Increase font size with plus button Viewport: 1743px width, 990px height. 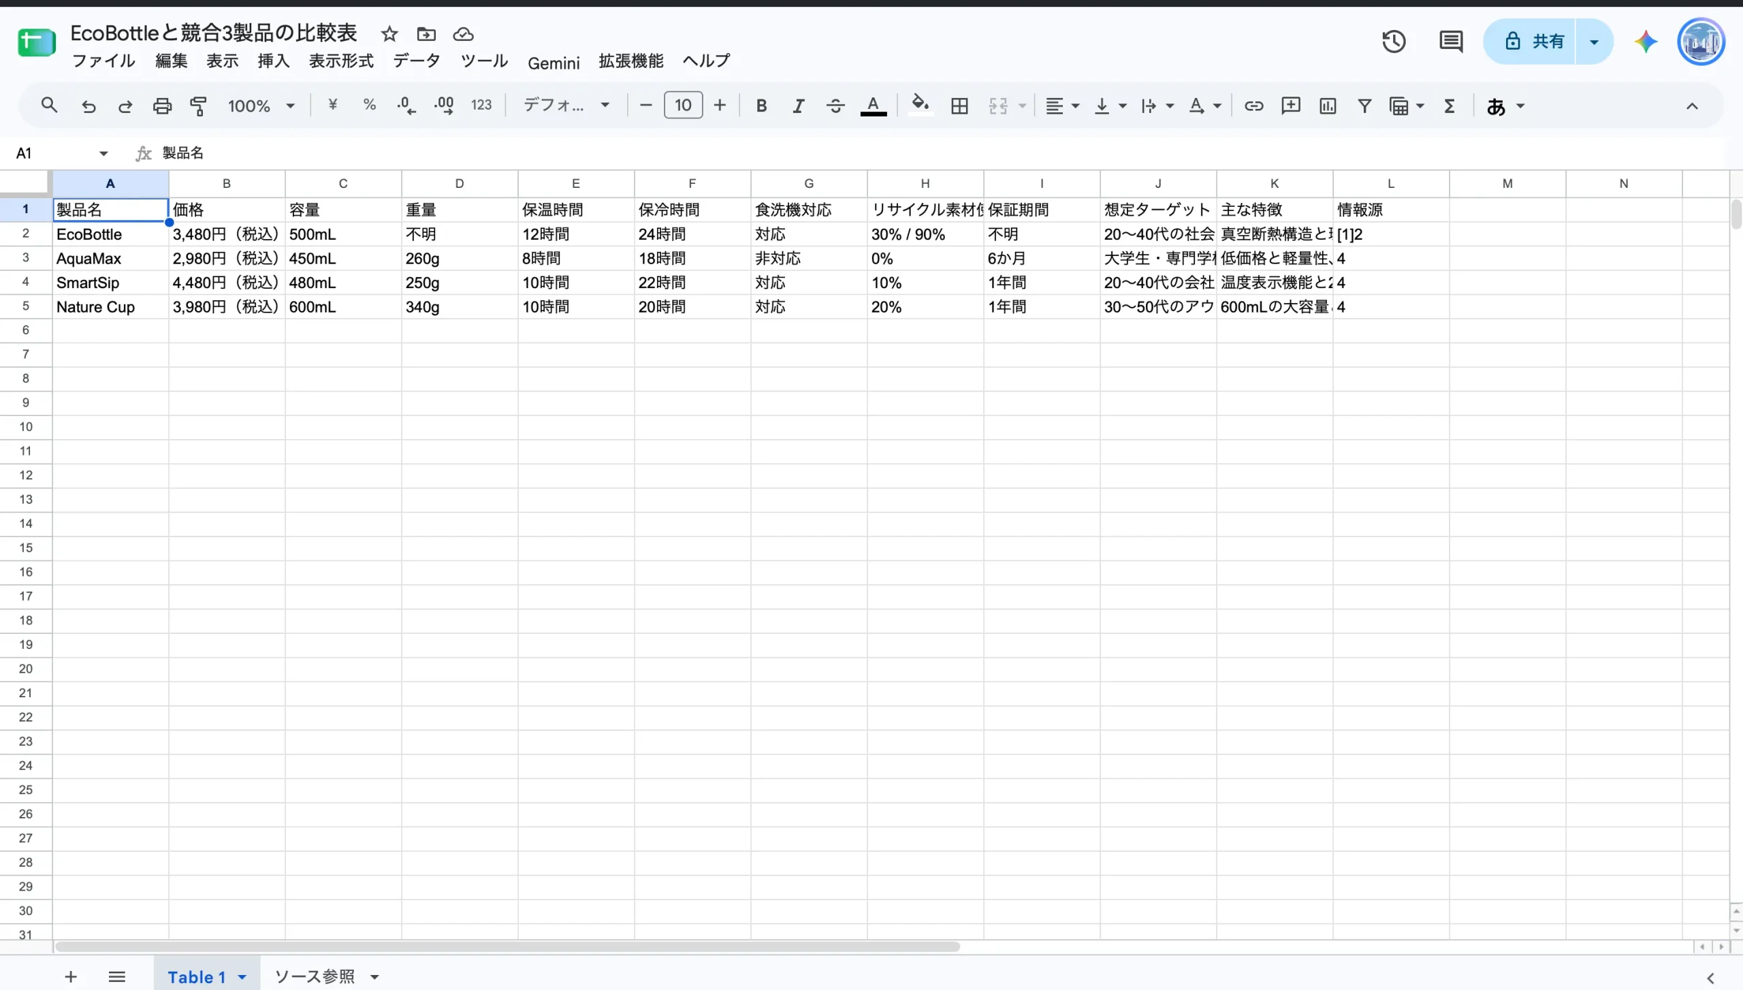(720, 105)
